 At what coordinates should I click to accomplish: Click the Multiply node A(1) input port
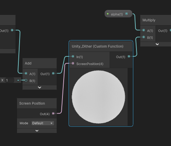coord(144,30)
